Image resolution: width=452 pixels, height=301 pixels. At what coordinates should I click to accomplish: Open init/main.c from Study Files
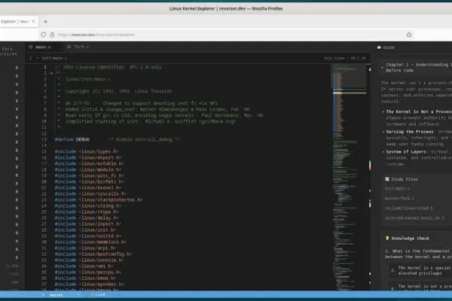click(x=397, y=188)
